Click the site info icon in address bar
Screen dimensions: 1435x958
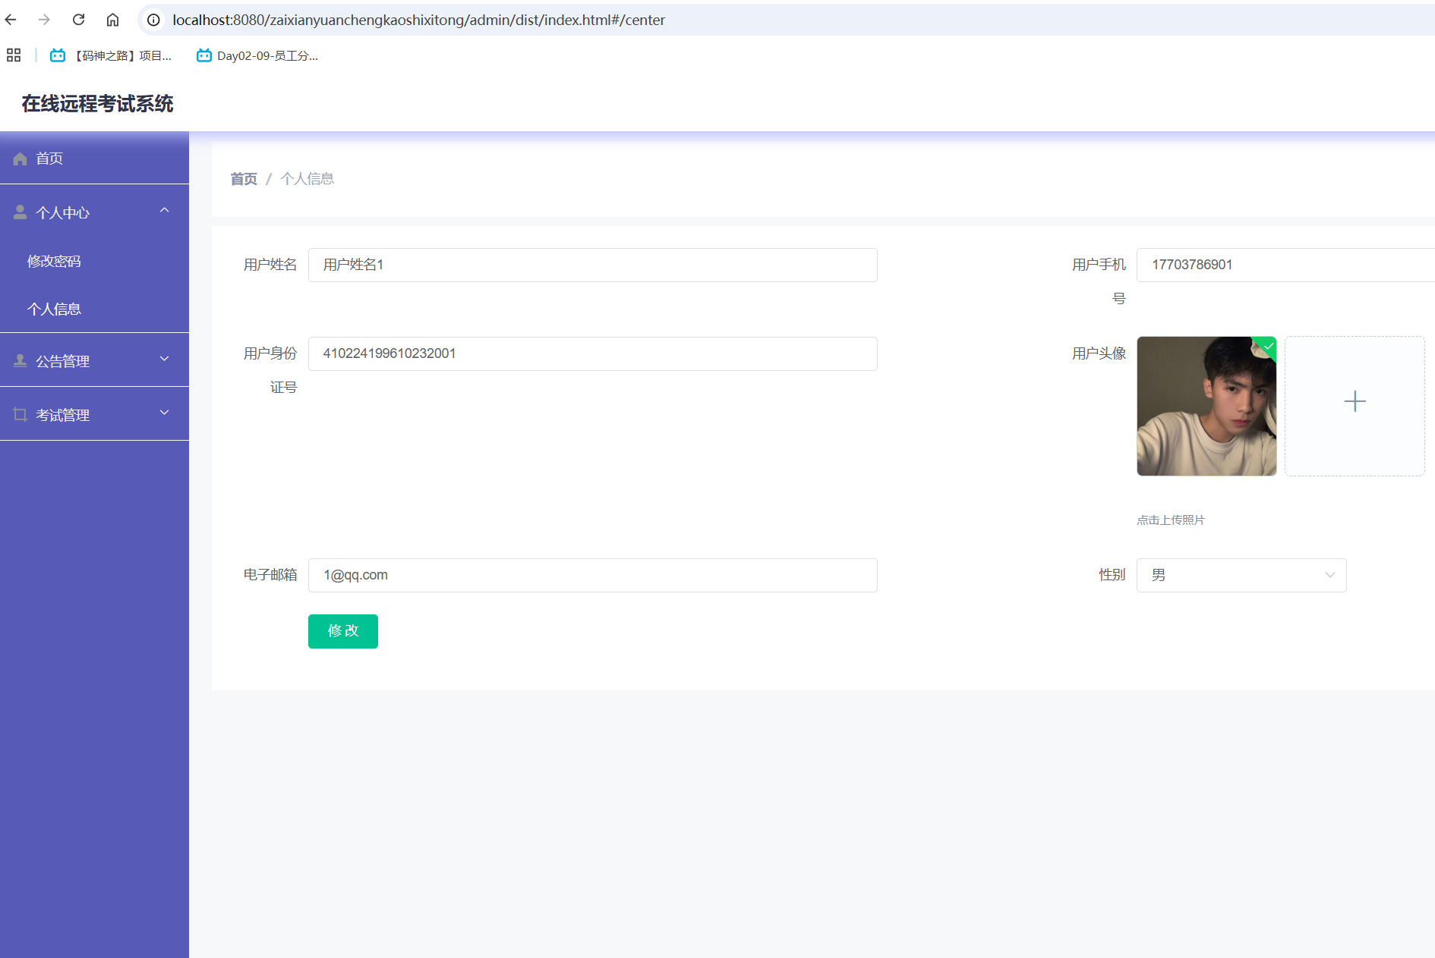(x=153, y=20)
